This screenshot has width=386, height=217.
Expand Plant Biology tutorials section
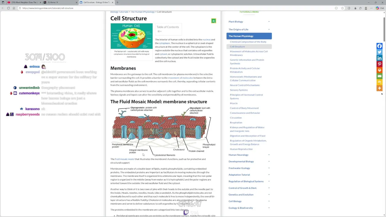(x=269, y=22)
